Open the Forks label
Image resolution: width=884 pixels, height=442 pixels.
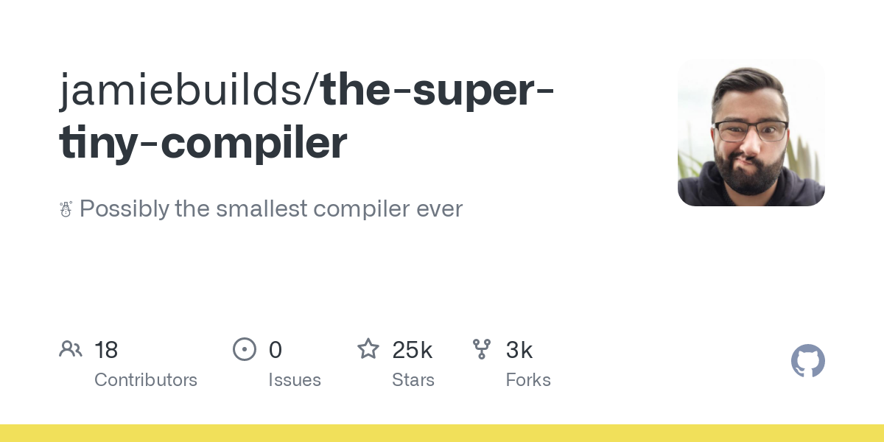coord(528,380)
